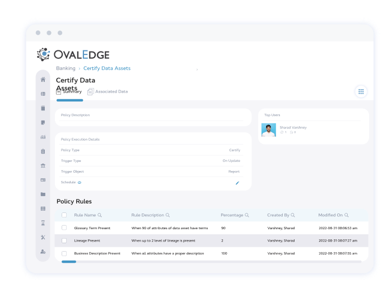The width and height of the screenshot is (392, 292).
Task: Click Certify Data Assets breadcrumb link
Action: tap(107, 68)
